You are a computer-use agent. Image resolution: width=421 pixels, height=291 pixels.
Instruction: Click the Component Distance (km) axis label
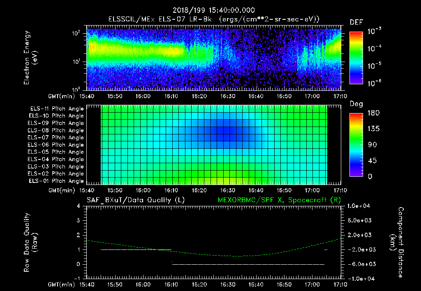pos(397,242)
